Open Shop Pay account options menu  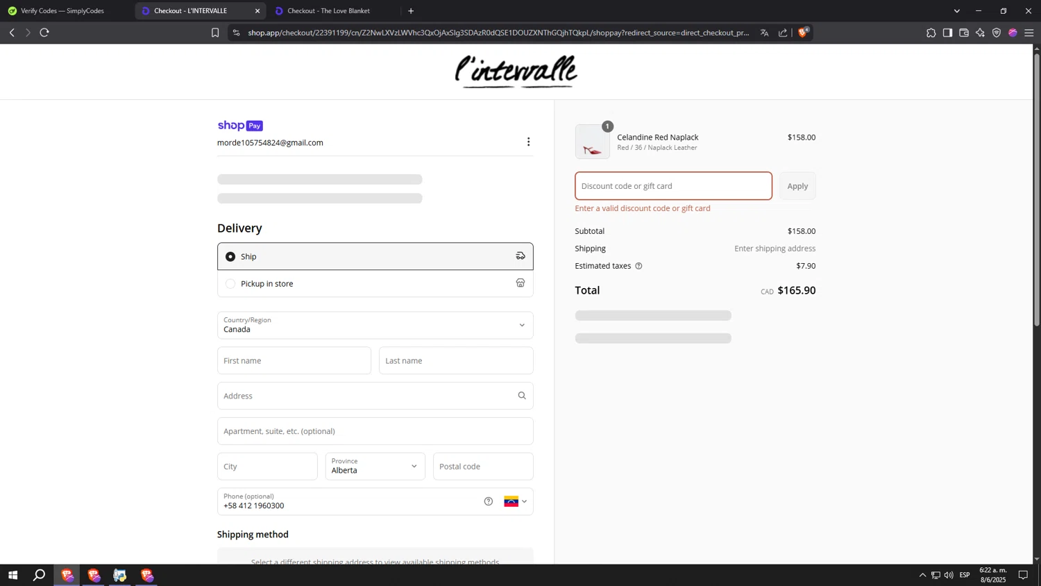[x=528, y=142]
